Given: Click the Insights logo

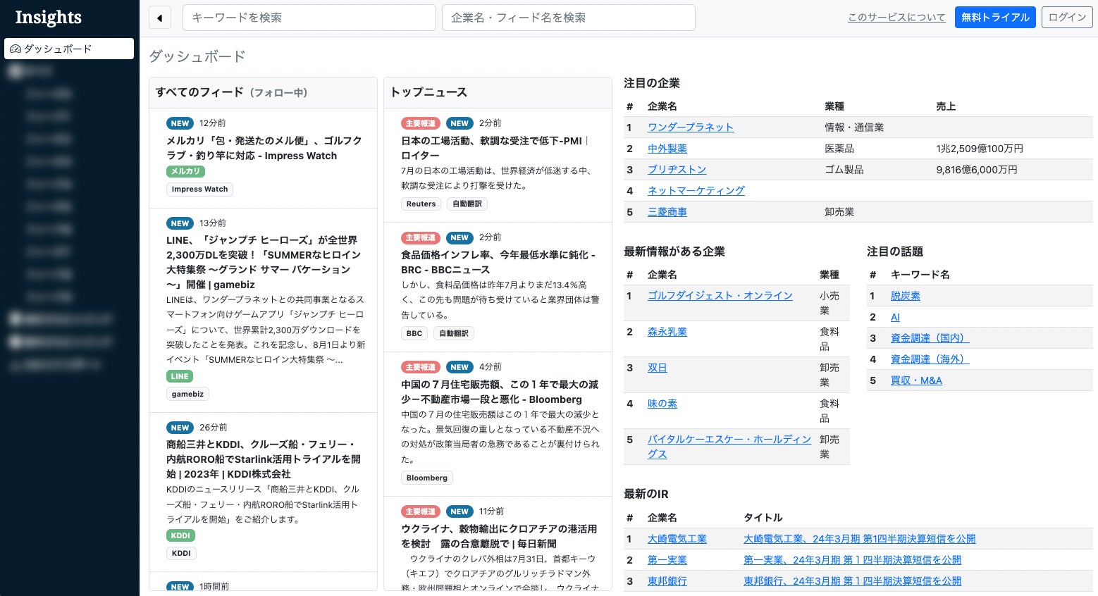Looking at the screenshot, I should click(48, 18).
